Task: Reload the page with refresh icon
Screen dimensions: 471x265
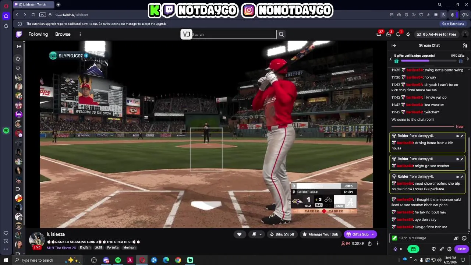Action: coord(33,15)
